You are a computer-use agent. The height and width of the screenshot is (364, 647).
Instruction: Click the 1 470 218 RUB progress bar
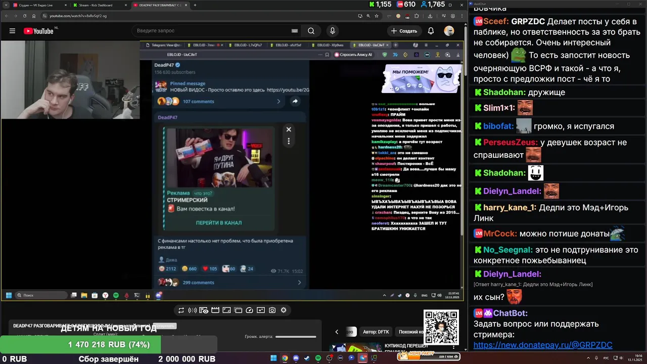click(109, 345)
